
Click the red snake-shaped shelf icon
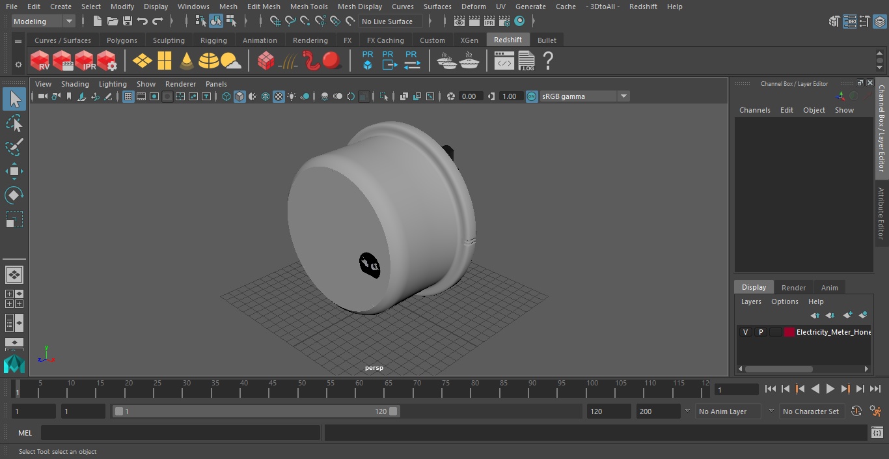point(311,61)
